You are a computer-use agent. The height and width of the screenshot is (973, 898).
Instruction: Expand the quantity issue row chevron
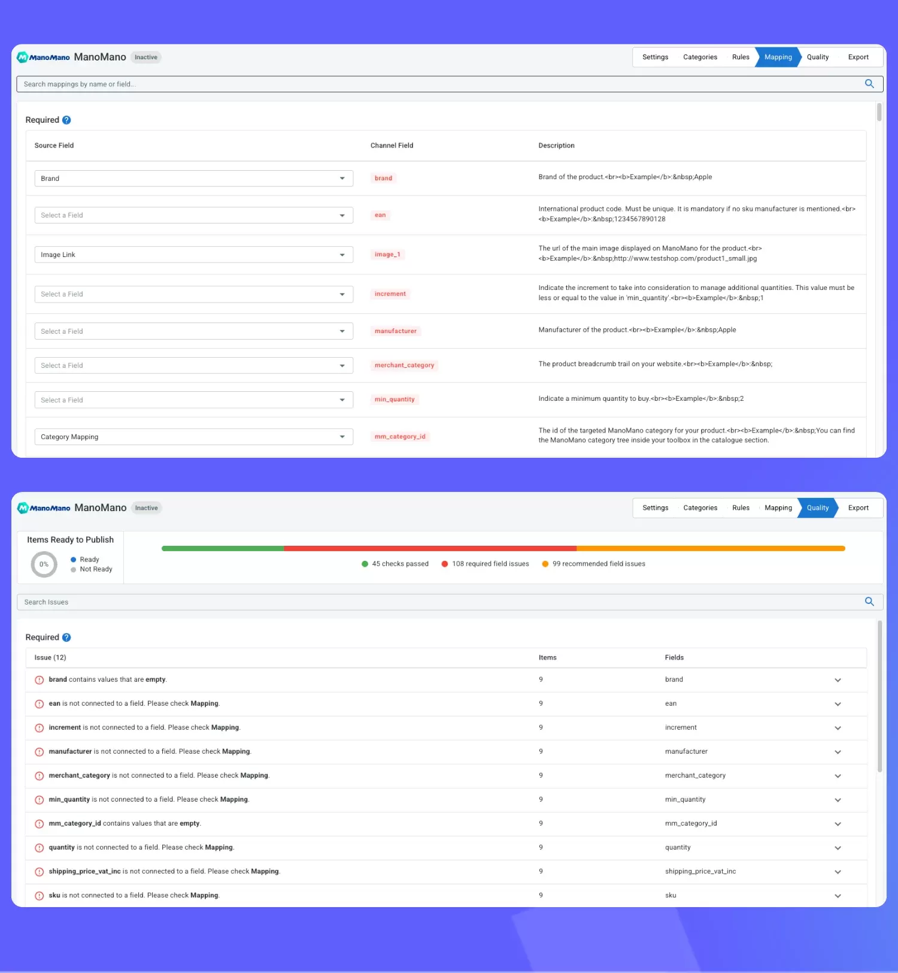[x=838, y=848]
